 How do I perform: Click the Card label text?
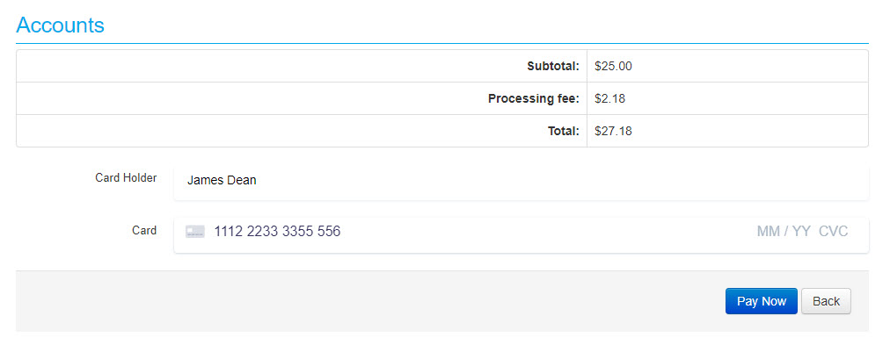144,231
